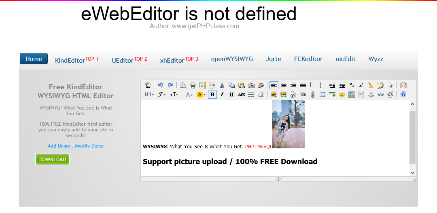437x213 pixels.
Task: Click the Redo arrow icon
Action: tap(170, 85)
